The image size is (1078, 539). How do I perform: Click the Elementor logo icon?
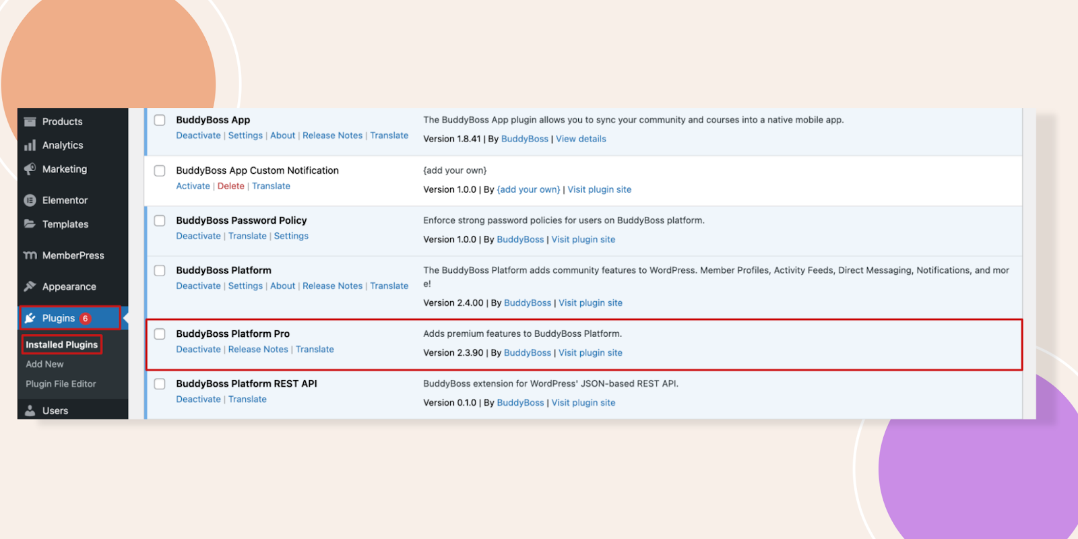pyautogui.click(x=30, y=200)
